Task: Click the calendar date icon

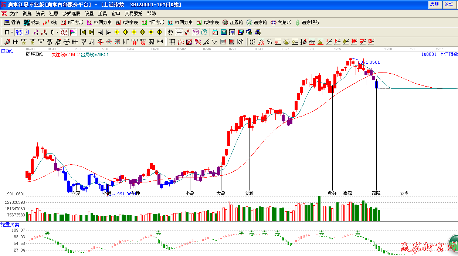Action: [x=215, y=32]
